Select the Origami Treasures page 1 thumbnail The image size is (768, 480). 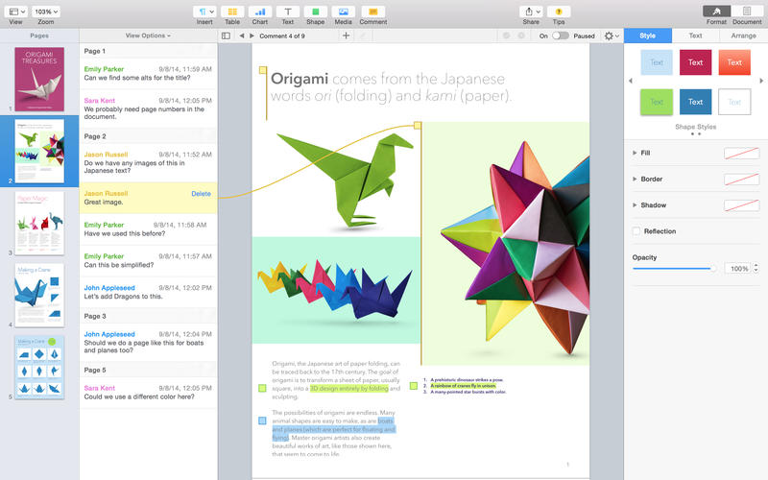click(x=39, y=78)
